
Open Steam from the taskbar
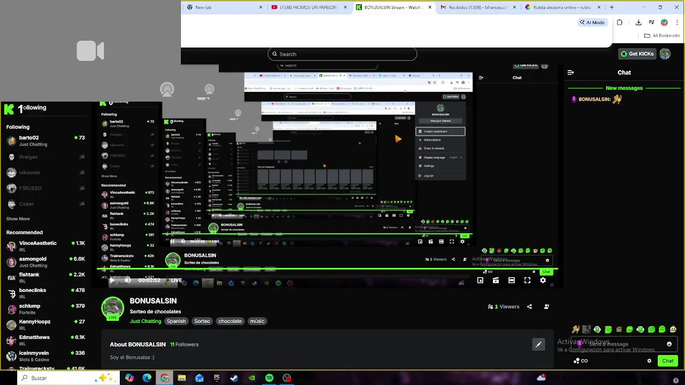[234, 378]
